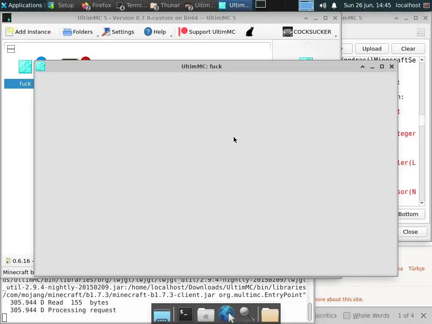Click the Show Desktop icon in the dock
Screen dimensions: 432x324
pos(162,314)
